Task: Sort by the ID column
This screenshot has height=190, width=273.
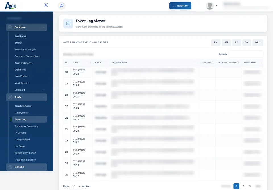Action: pos(67,62)
